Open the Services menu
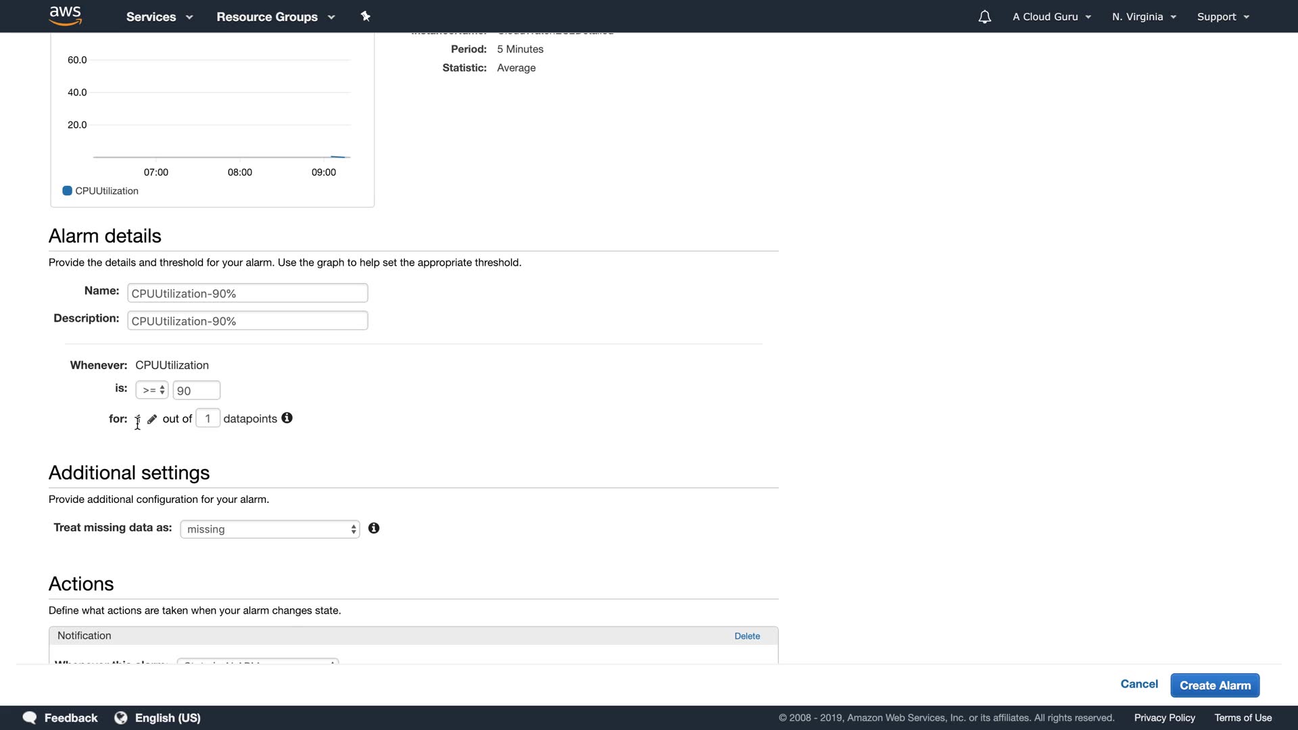 160,17
